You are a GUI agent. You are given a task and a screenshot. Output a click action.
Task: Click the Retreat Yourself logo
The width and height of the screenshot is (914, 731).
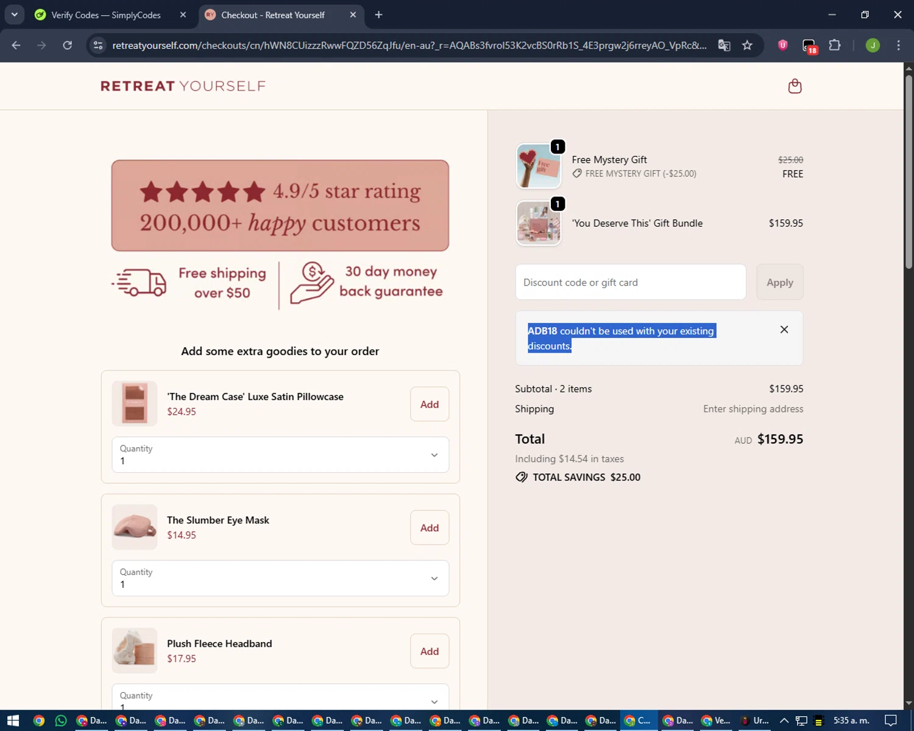click(x=183, y=86)
